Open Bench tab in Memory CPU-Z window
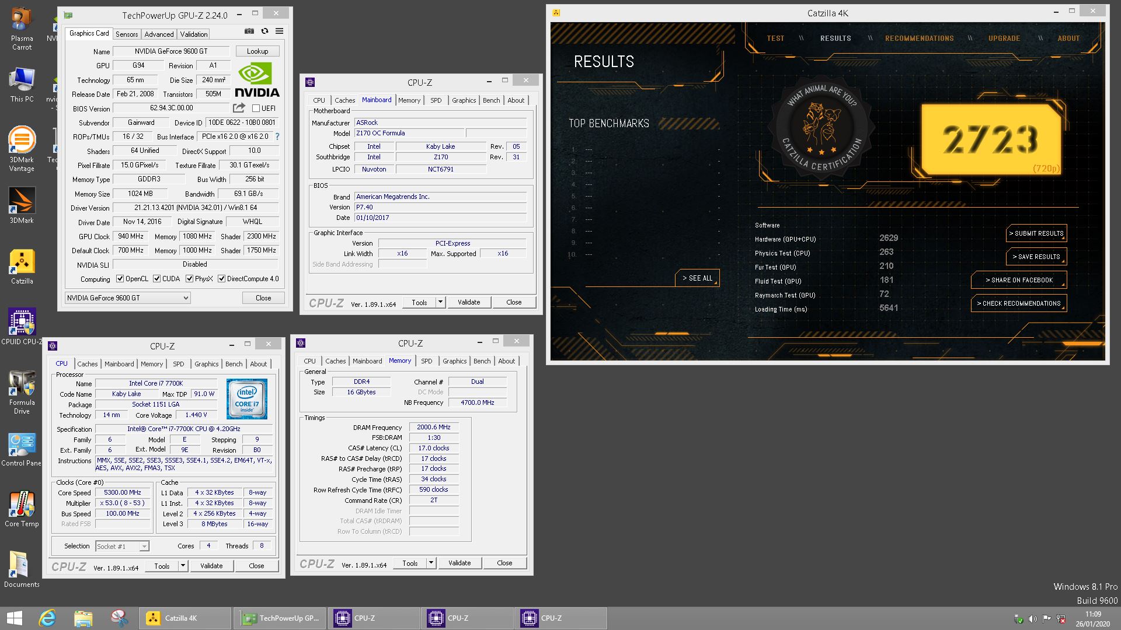Image resolution: width=1121 pixels, height=630 pixels. pyautogui.click(x=482, y=361)
